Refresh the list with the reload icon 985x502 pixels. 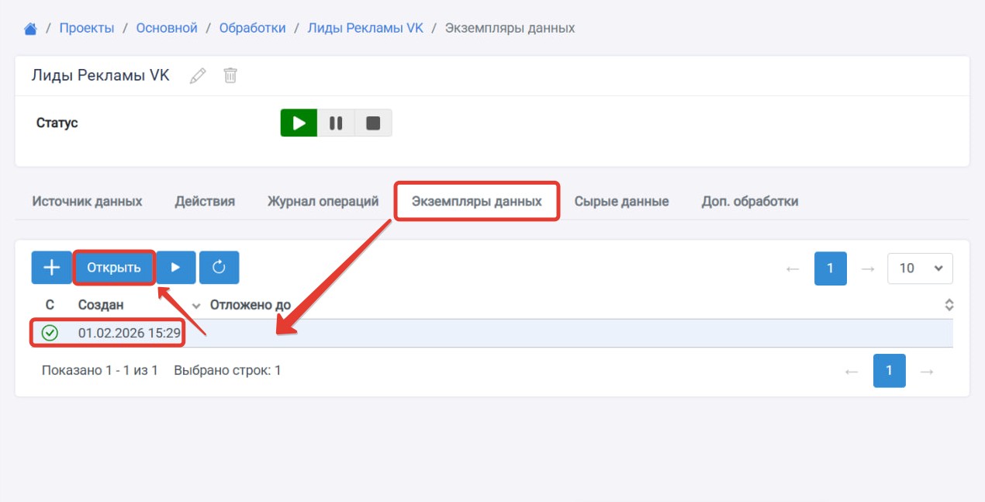click(219, 268)
